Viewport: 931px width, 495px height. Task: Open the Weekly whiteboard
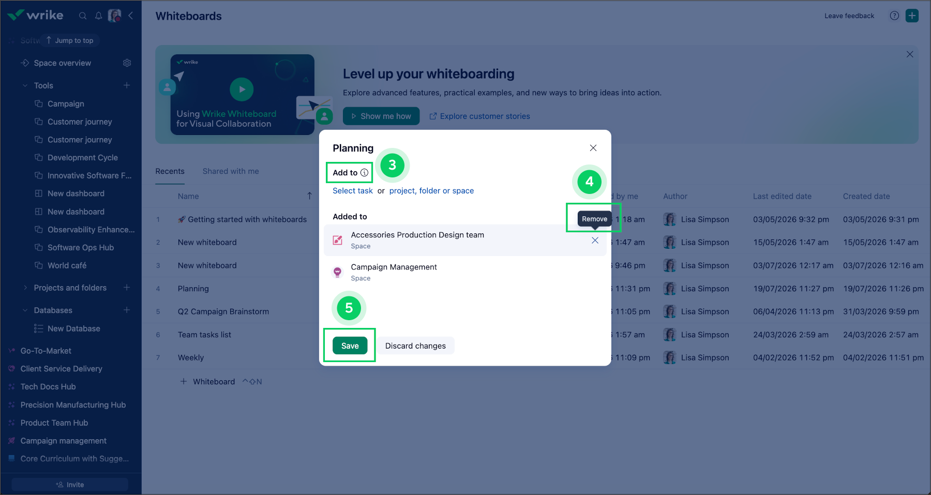[x=191, y=357]
